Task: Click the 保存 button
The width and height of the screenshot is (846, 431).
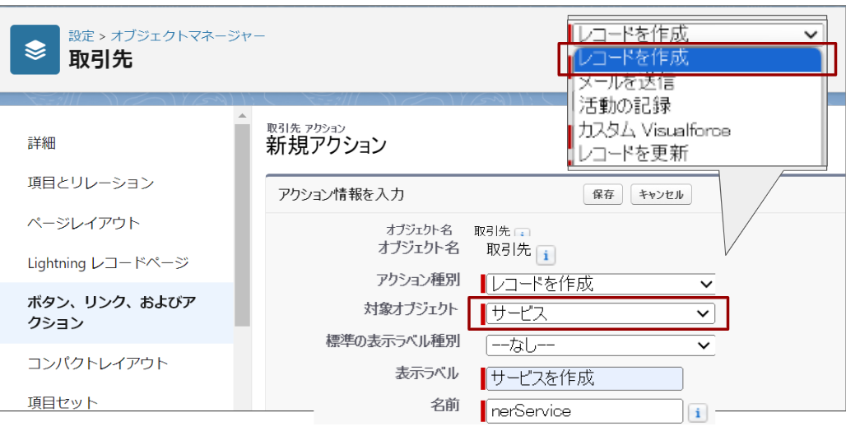Action: [x=603, y=195]
